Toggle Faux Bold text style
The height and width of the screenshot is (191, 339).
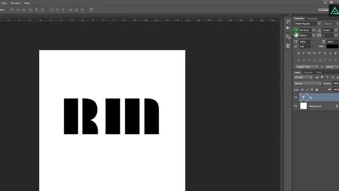point(299,53)
